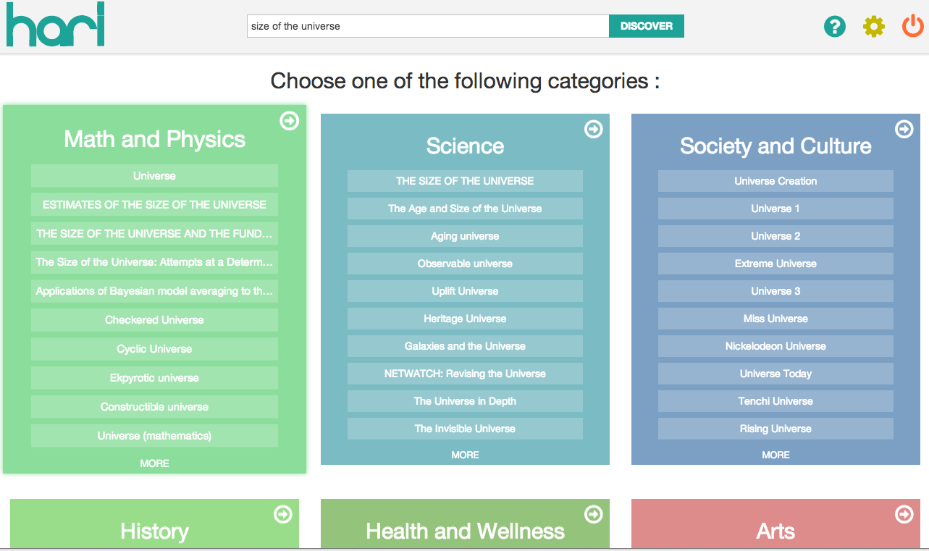Viewport: 929px width, 551px height.
Task: Show MORE Society and Culture results
Action: pyautogui.click(x=775, y=455)
